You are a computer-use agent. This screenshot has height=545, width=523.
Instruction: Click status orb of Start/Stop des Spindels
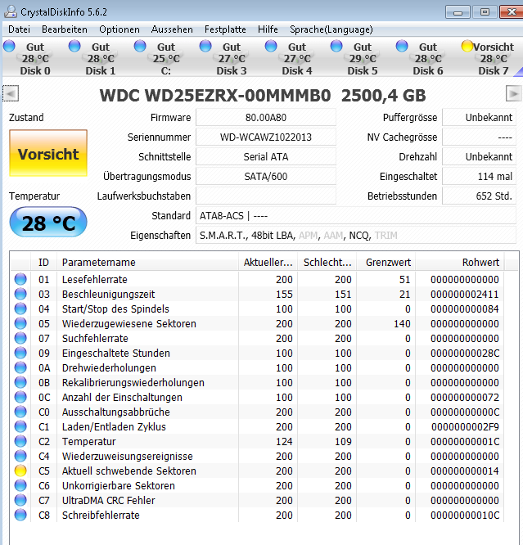point(20,309)
